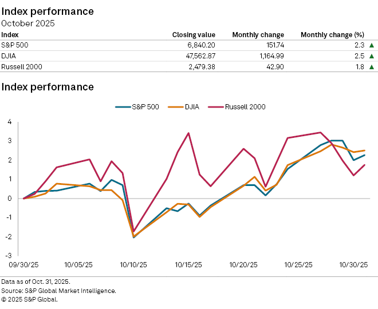Click the Russell 2000 green up arrow
Image resolution: width=378 pixels, height=309 pixels.
372,67
